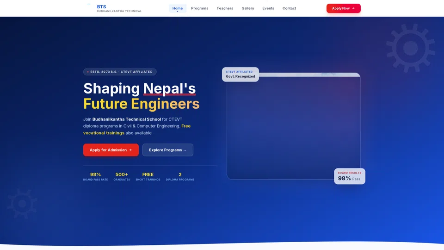Click Apply for Admission button
The image size is (444, 250).
click(x=111, y=150)
